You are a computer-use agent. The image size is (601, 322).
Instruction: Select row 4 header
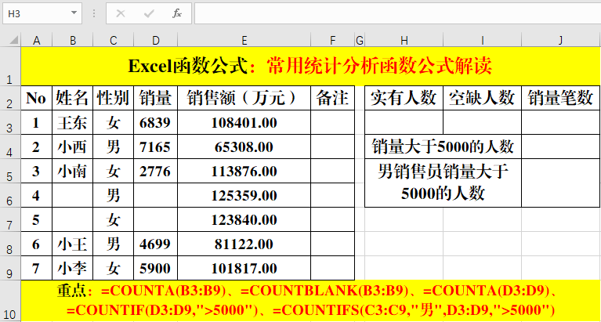tap(10, 147)
